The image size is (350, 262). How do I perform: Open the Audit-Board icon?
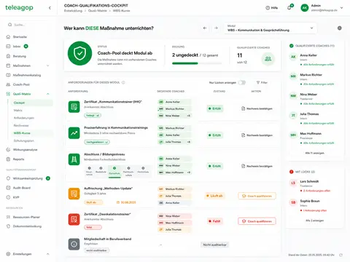tap(8, 188)
